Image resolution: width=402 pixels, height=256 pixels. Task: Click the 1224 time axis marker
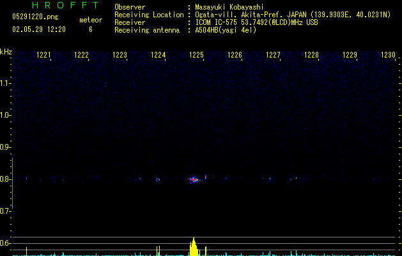pyautogui.click(x=158, y=55)
